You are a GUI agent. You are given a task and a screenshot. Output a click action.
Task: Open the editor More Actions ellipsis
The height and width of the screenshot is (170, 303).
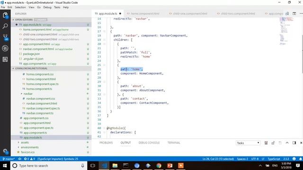301,14
